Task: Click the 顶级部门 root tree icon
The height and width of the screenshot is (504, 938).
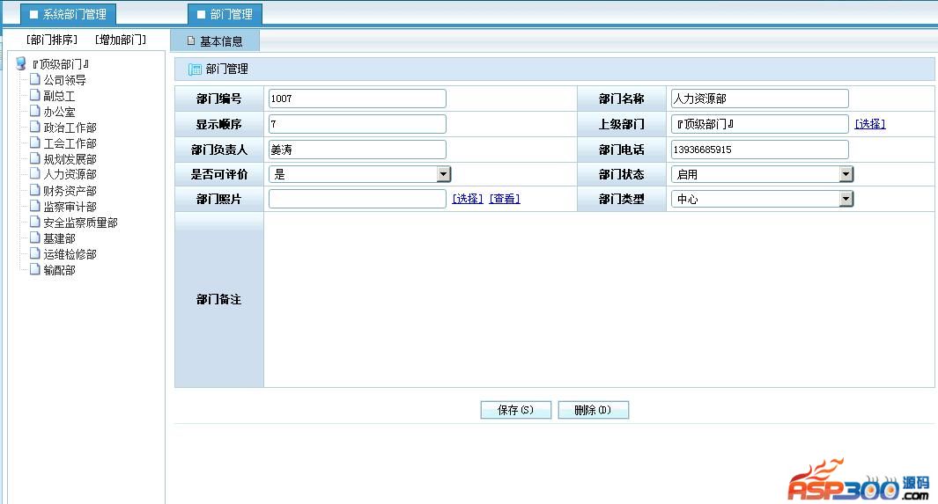Action: (21, 63)
